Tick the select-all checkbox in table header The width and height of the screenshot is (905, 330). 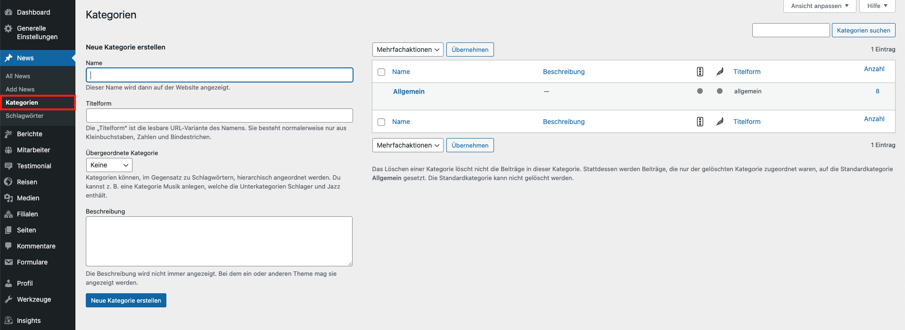[381, 72]
